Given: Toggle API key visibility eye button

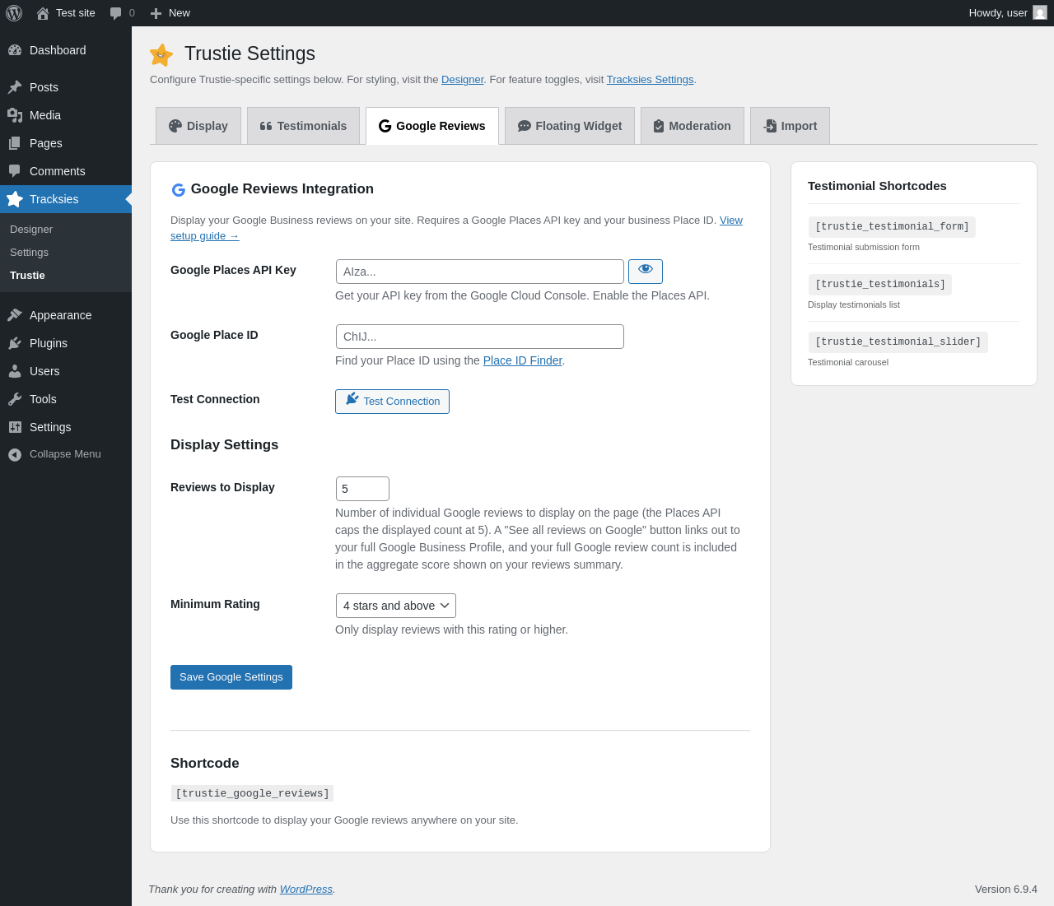Looking at the screenshot, I should 646,272.
